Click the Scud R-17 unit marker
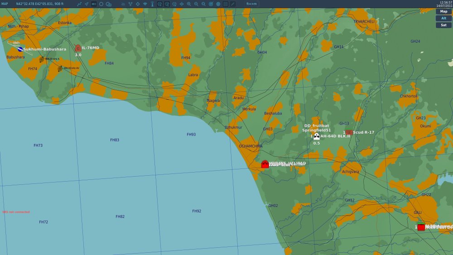 coord(349,132)
